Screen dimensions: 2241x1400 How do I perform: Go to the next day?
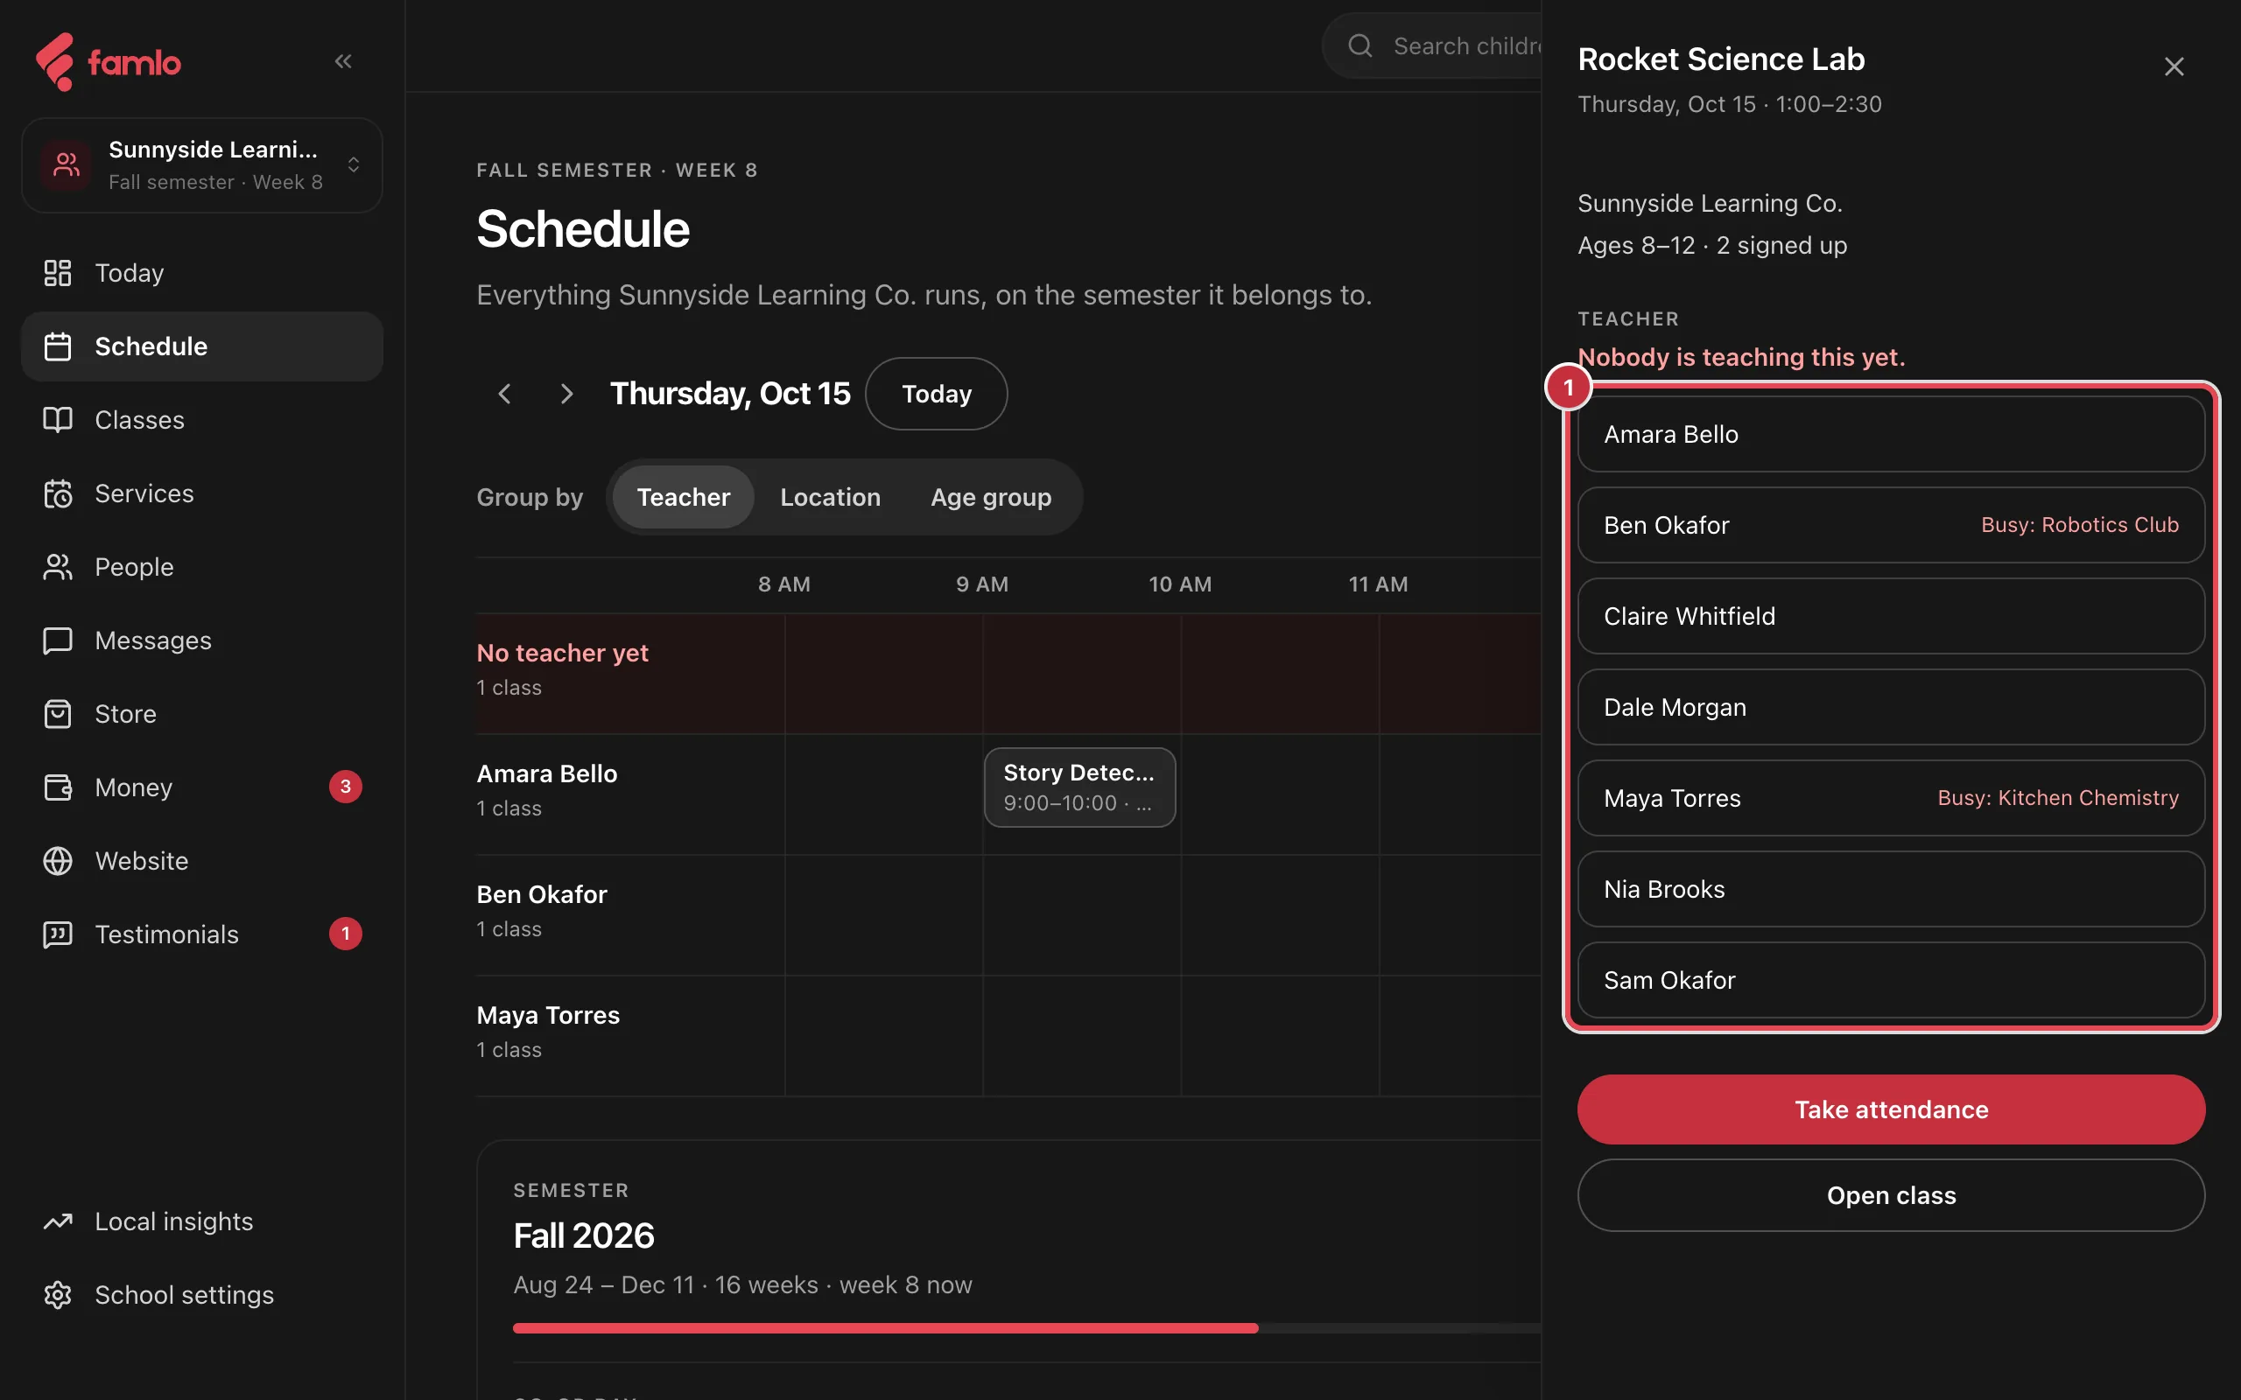click(566, 394)
